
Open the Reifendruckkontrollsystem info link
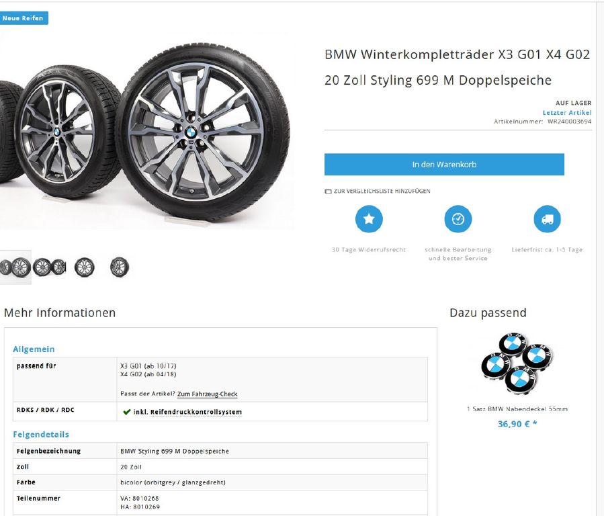196,412
